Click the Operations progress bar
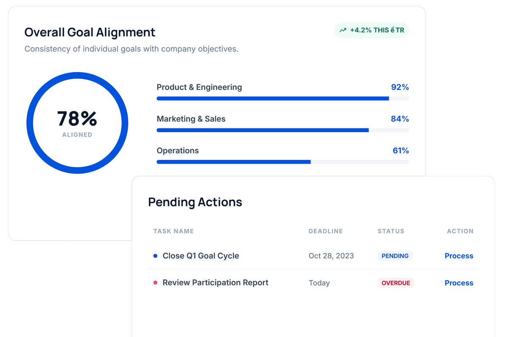509x337 pixels. click(x=282, y=162)
